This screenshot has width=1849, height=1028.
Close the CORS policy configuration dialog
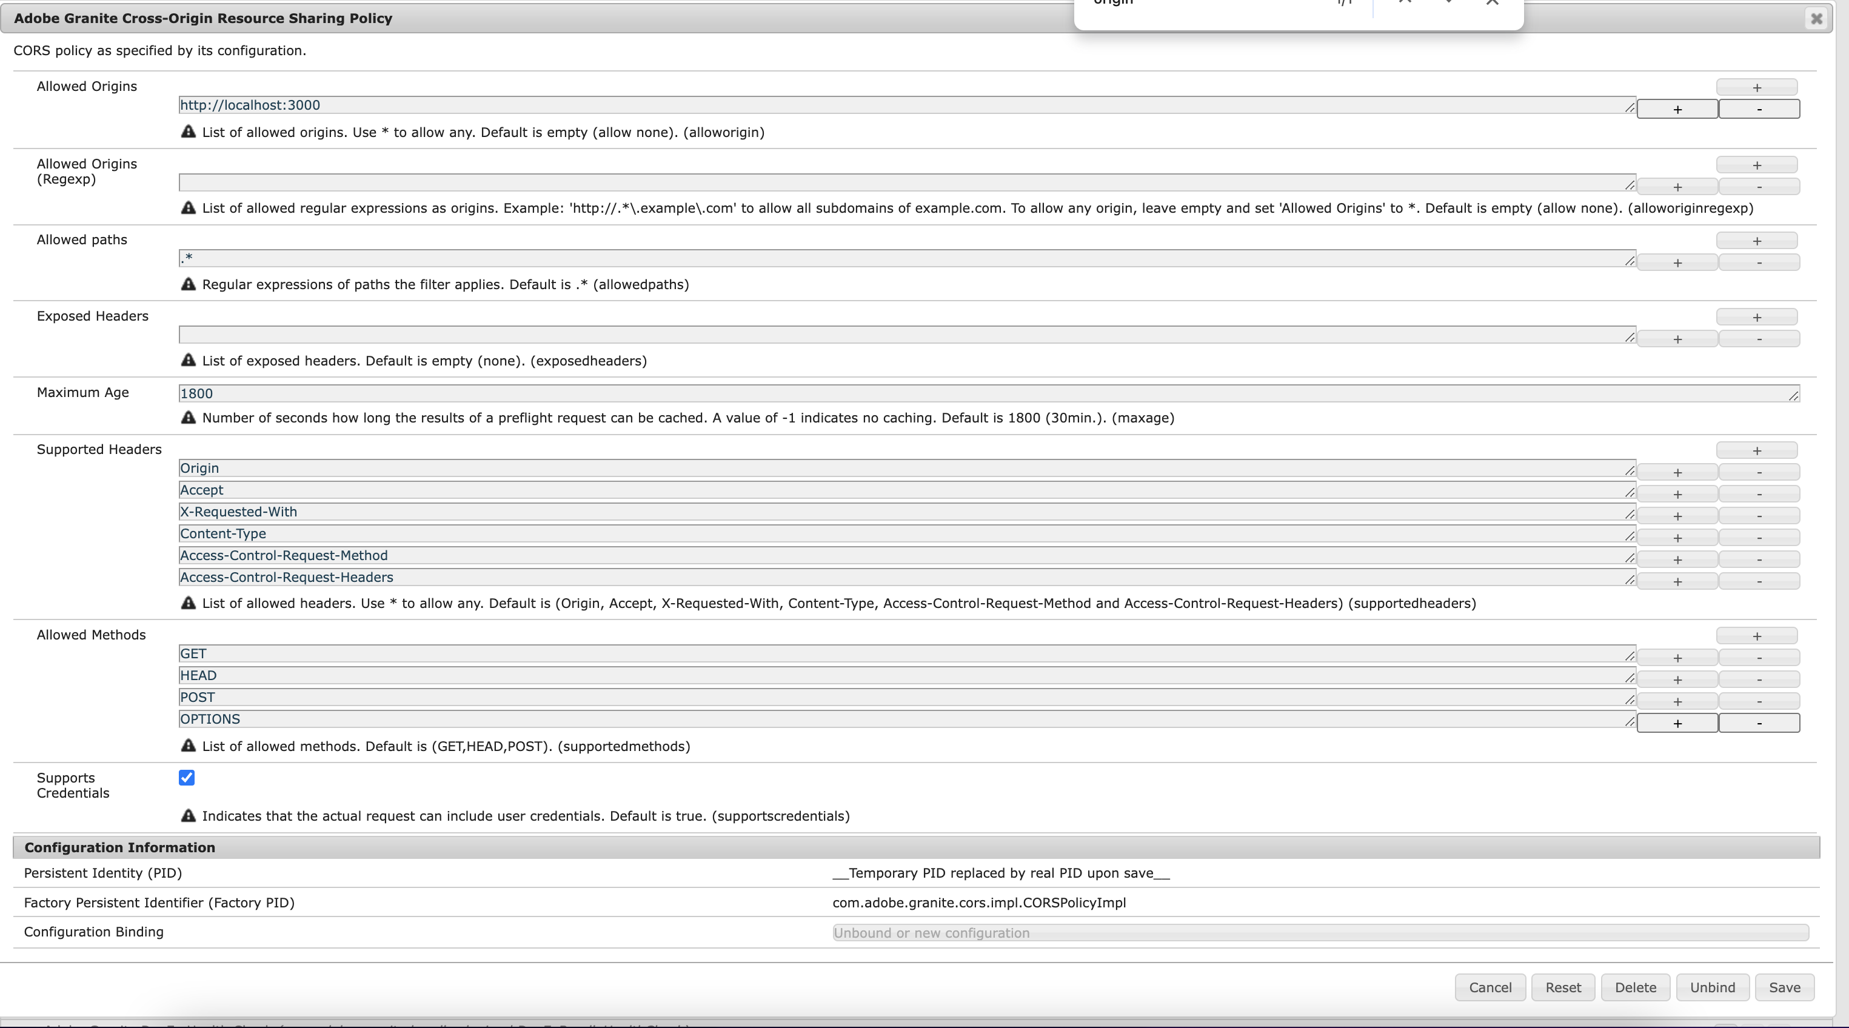(1816, 19)
